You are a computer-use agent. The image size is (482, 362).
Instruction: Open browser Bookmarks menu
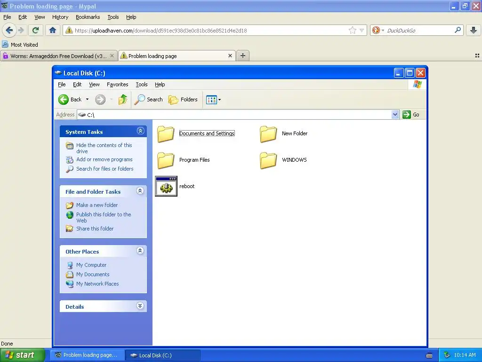pyautogui.click(x=88, y=17)
